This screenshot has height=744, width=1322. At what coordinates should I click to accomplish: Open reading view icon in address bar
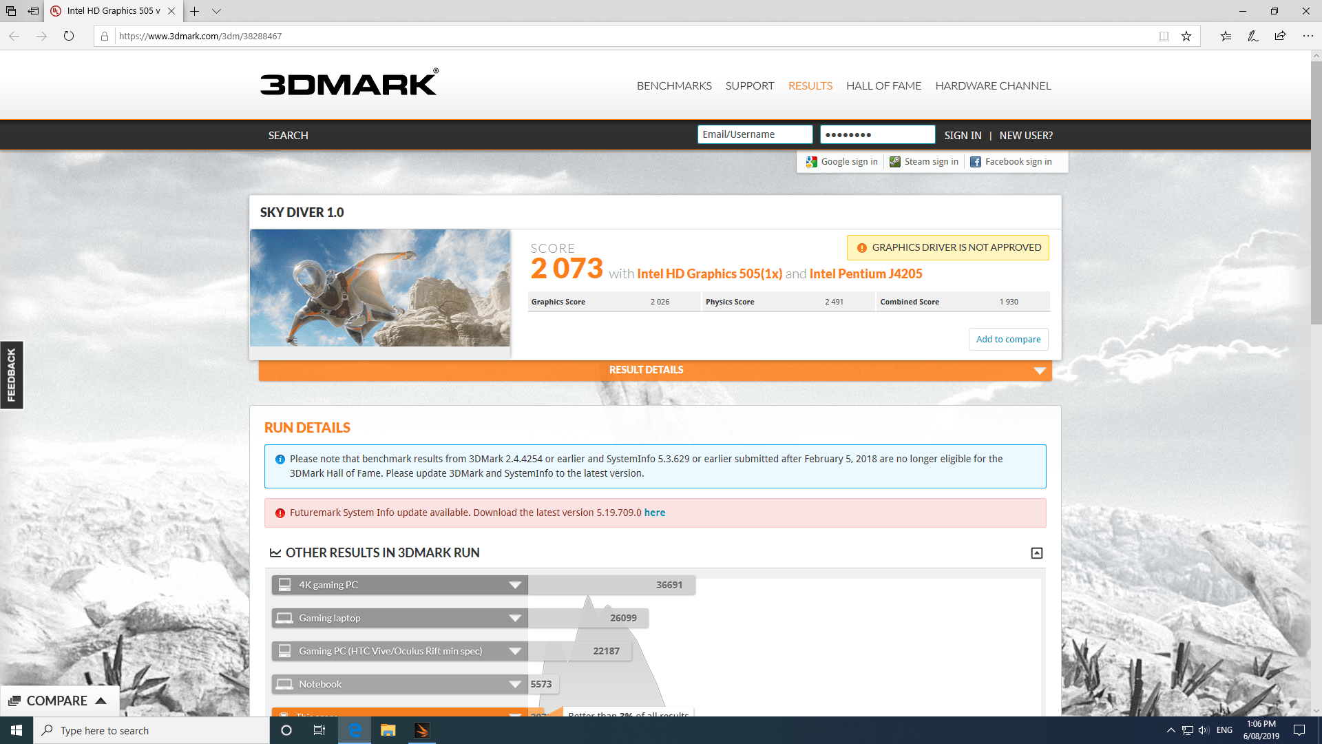coord(1164,36)
